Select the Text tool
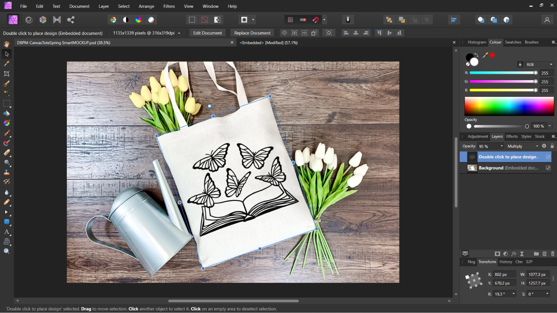This screenshot has height=313, width=557. coord(6,232)
